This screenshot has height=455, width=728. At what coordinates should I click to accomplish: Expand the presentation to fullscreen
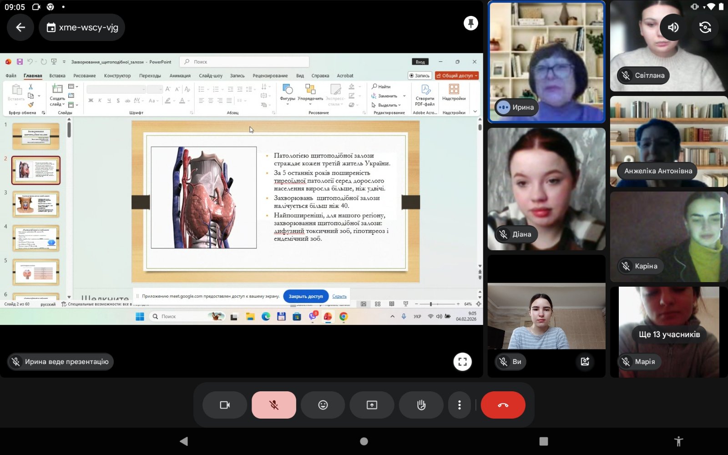point(462,362)
